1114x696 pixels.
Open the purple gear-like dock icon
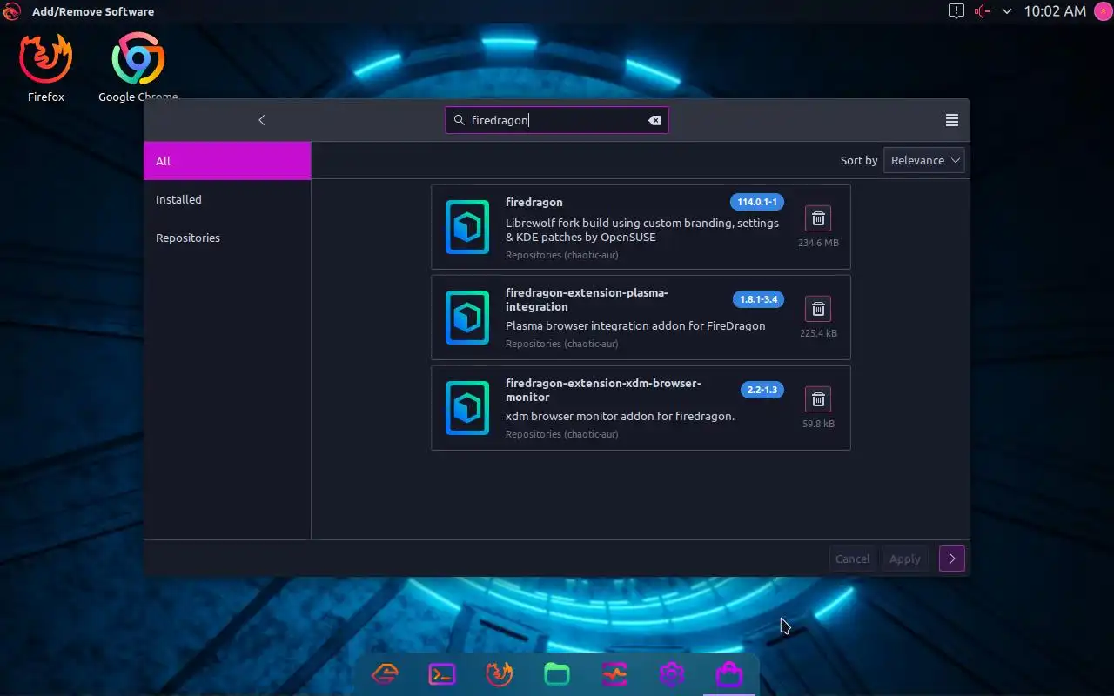pyautogui.click(x=671, y=674)
